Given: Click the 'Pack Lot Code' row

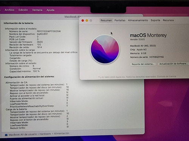Looking at the screenshot, I should (x=24, y=36).
